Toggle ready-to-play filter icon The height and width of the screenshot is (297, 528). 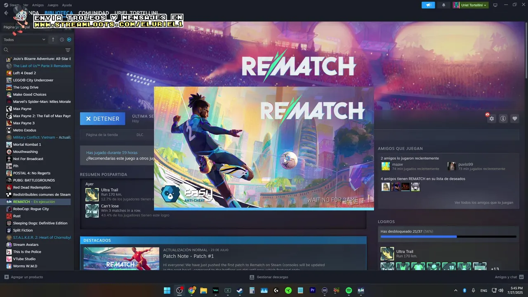point(69,40)
